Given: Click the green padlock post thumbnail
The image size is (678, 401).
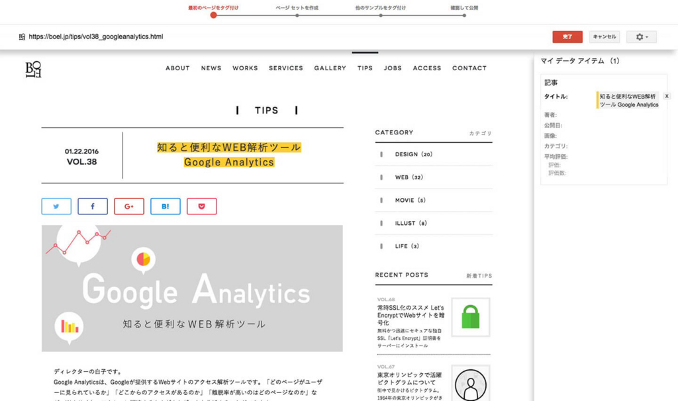Looking at the screenshot, I should pos(471,317).
